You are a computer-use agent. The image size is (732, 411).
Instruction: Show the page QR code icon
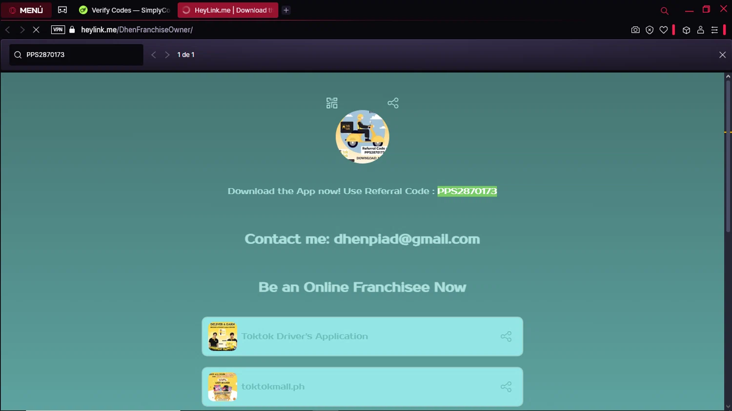(x=332, y=103)
